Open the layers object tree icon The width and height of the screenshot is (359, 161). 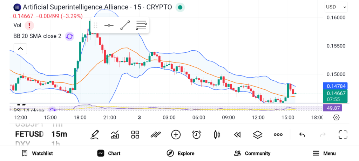coord(258,134)
